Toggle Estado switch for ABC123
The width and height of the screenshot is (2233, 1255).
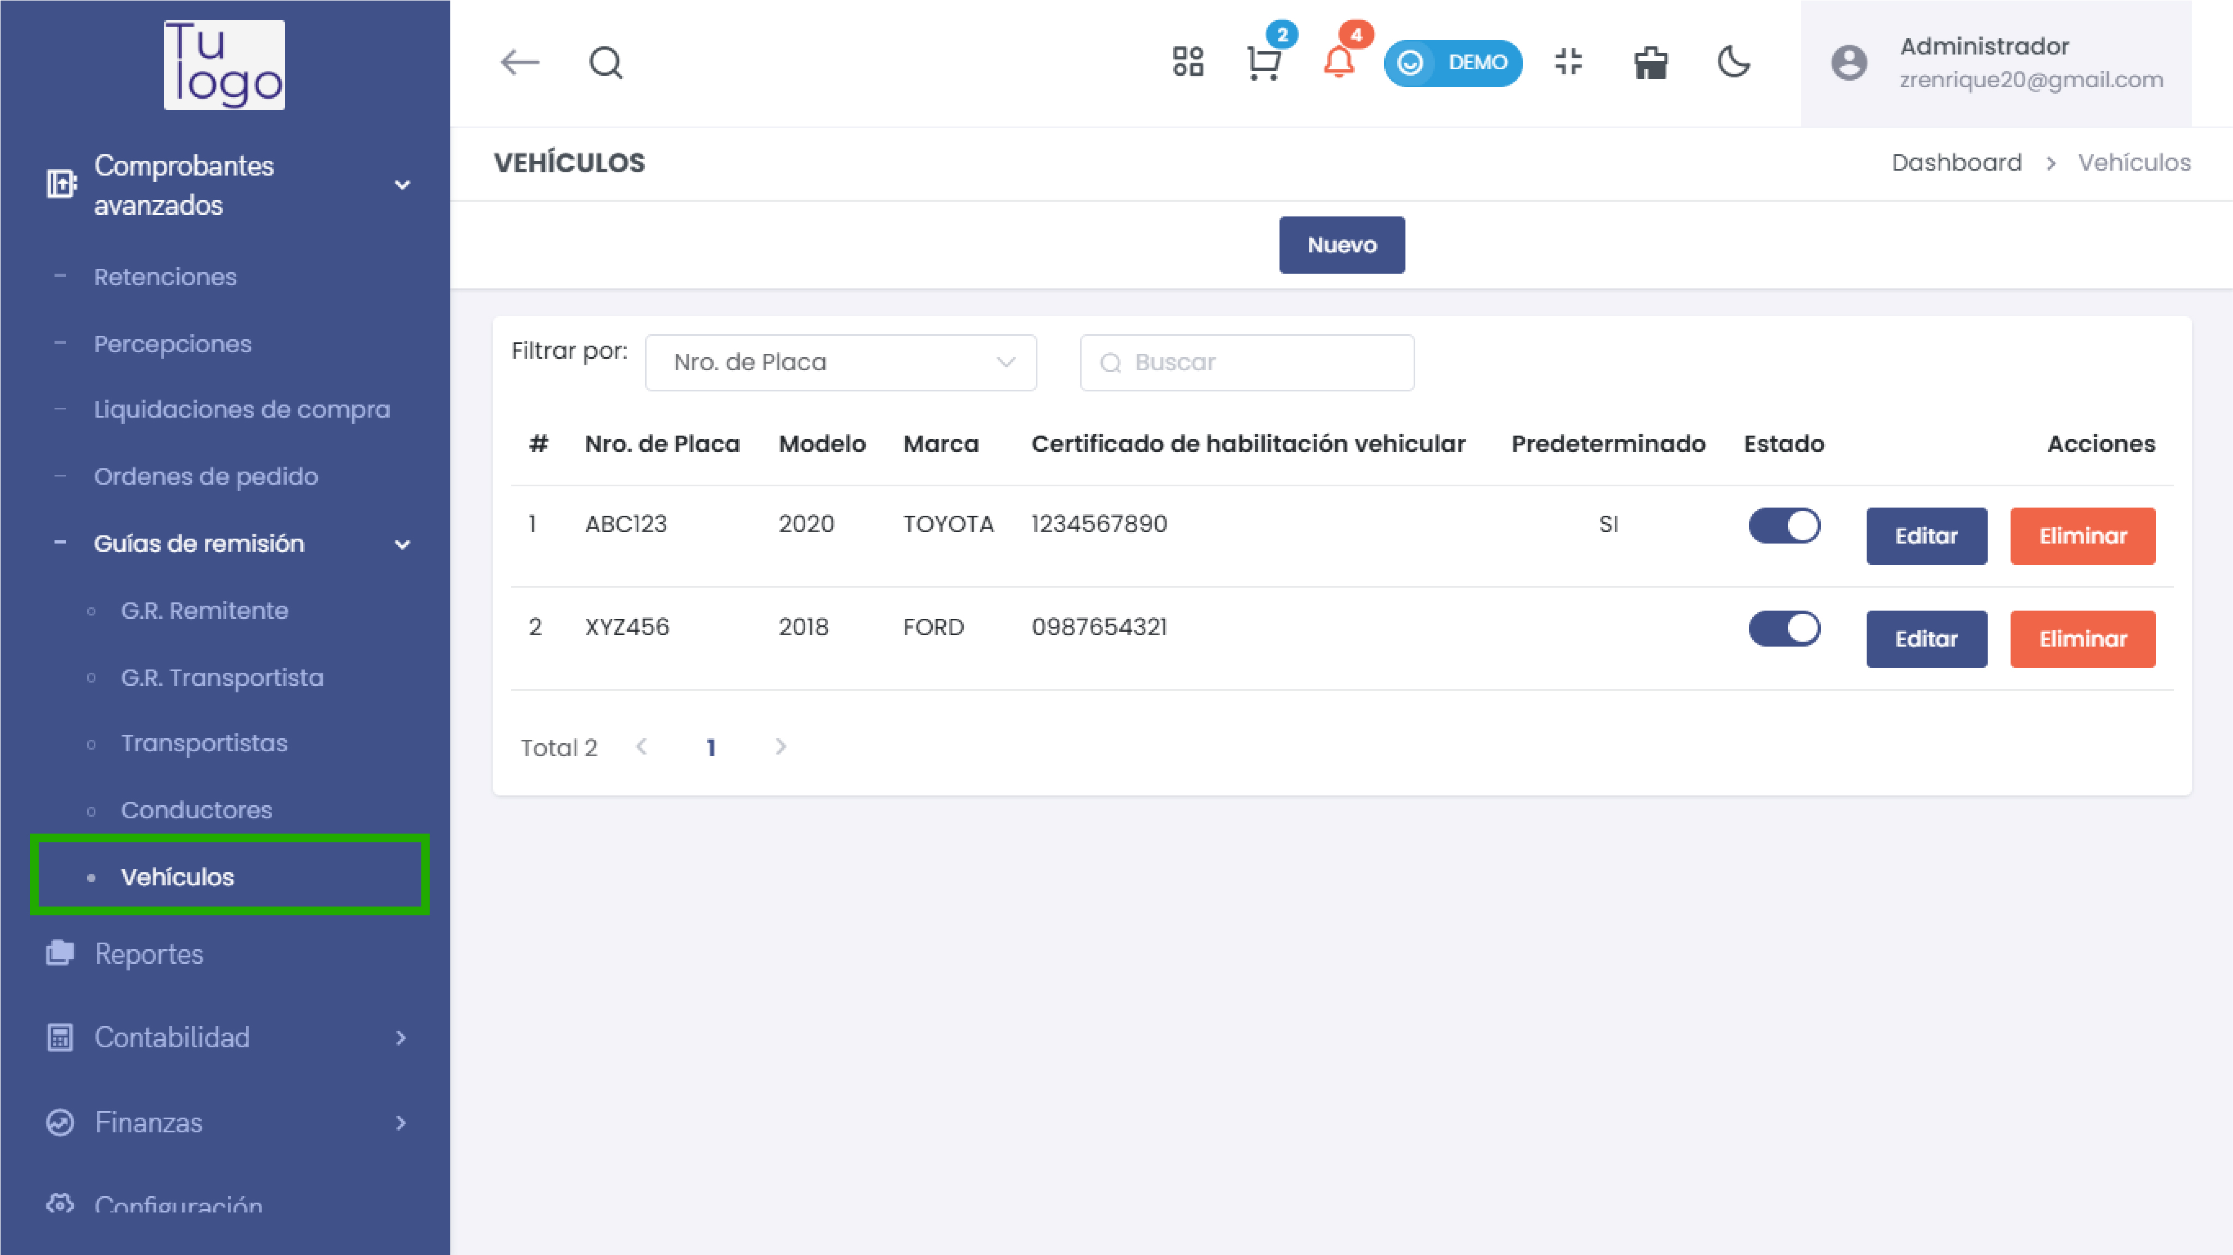(1784, 525)
